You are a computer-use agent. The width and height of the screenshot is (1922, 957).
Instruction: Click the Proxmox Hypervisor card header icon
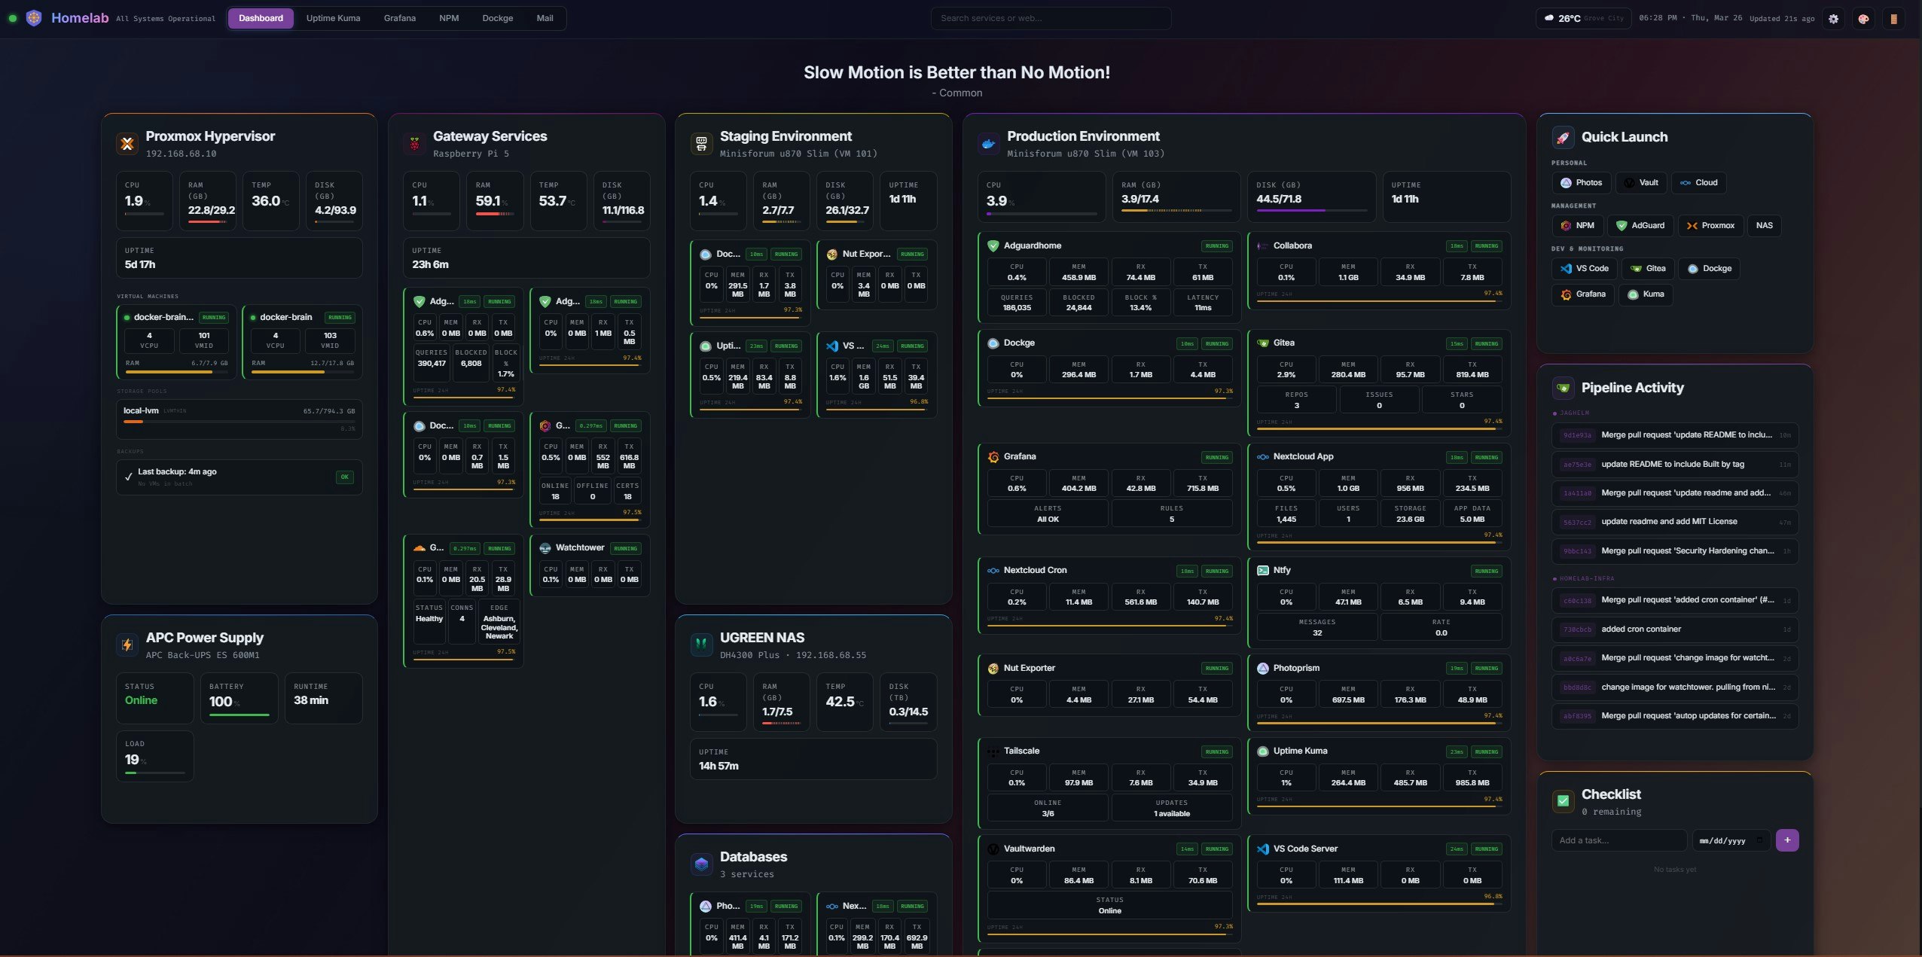(127, 143)
